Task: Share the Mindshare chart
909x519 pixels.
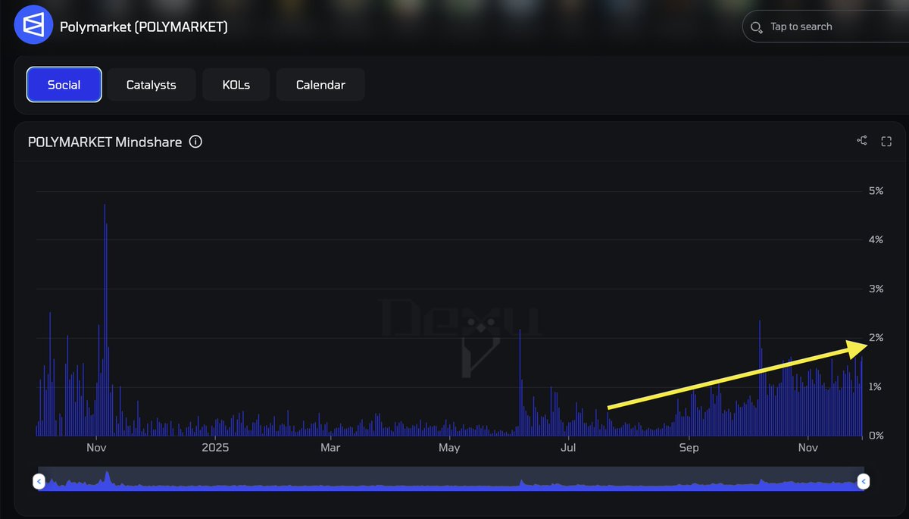Action: (x=862, y=141)
